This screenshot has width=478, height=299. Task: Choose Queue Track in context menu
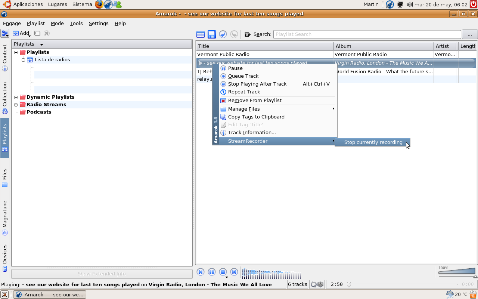[x=277, y=76]
